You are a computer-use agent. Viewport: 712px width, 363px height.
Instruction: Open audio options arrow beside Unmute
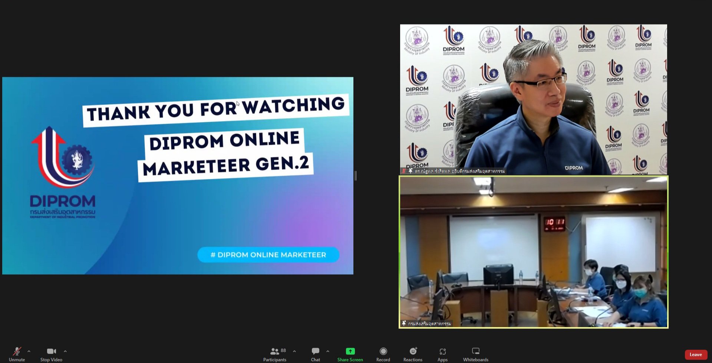click(29, 351)
